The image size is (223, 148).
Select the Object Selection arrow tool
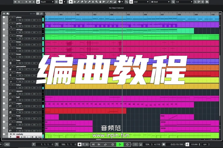tap(71, 2)
